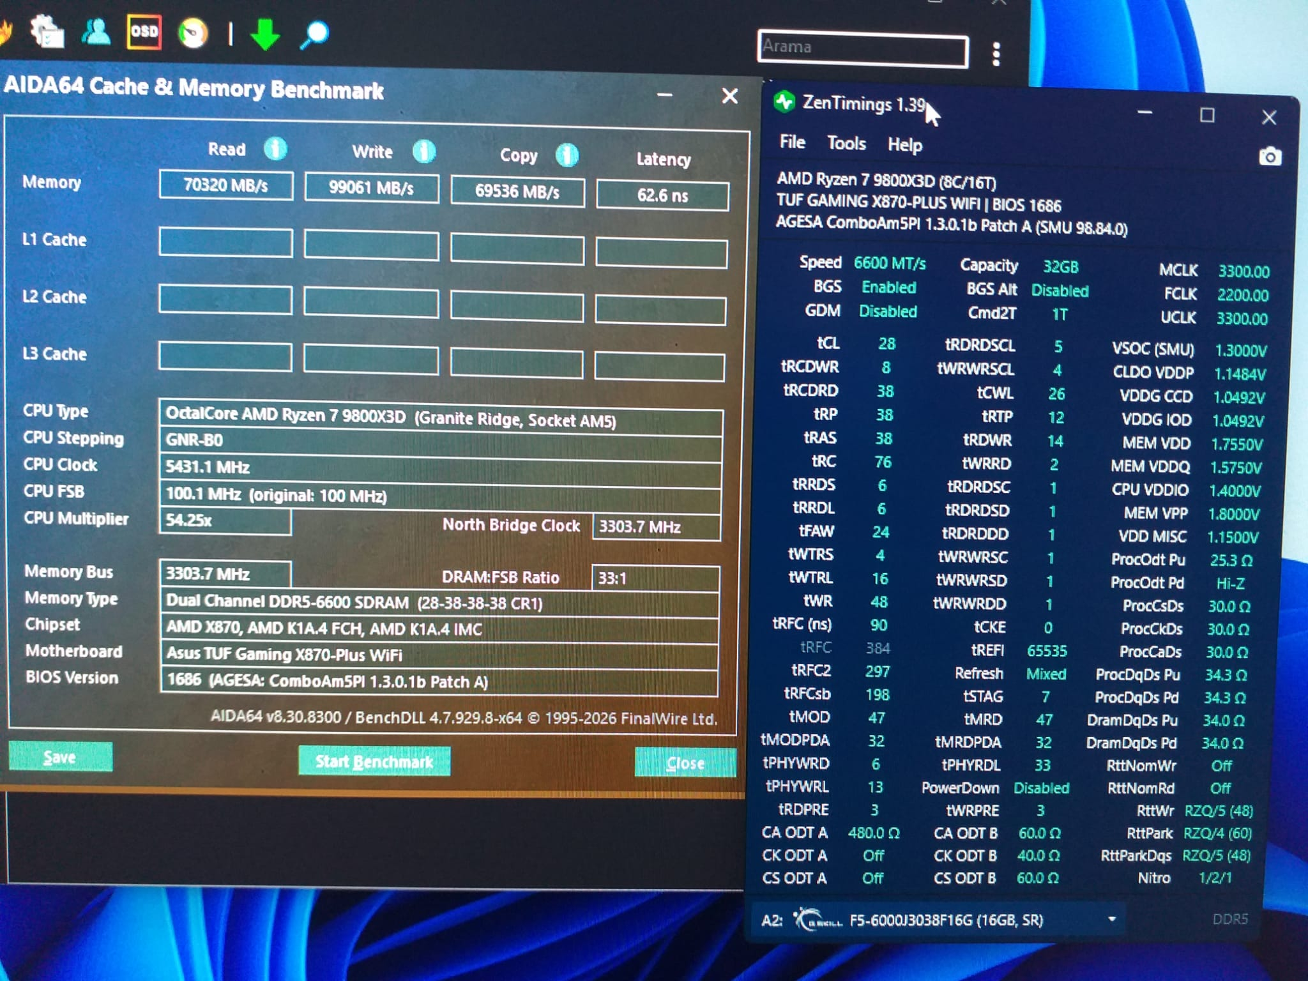Click the BIOS Version field 1686

439,681
